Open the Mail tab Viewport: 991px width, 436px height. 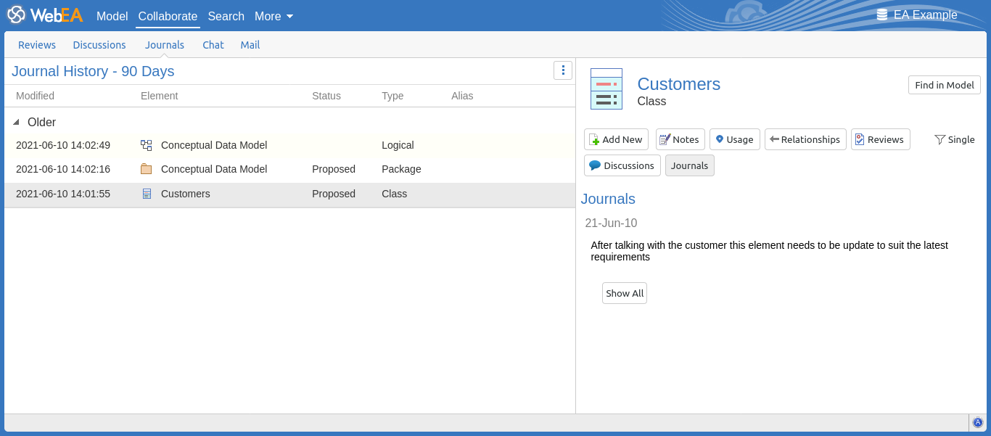click(x=250, y=45)
